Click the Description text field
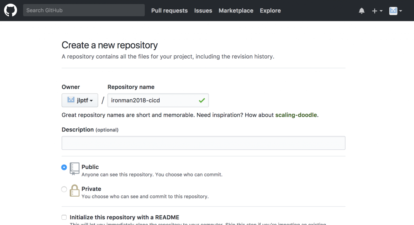The height and width of the screenshot is (225, 414). (203, 143)
